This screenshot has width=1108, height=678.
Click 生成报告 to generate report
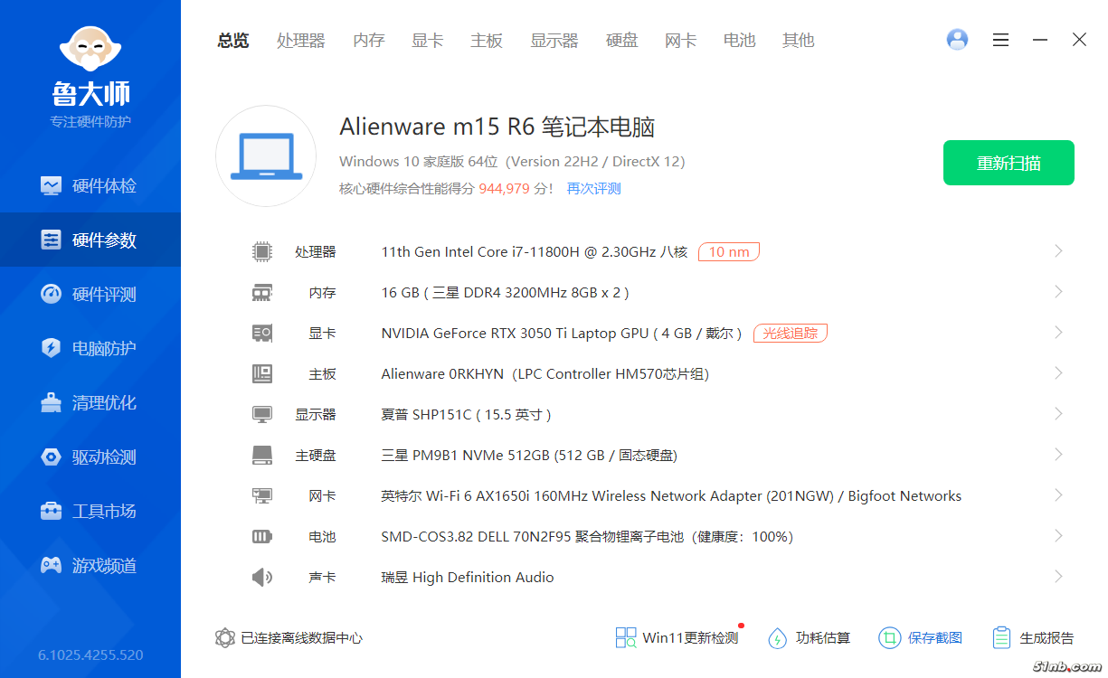click(x=1033, y=637)
